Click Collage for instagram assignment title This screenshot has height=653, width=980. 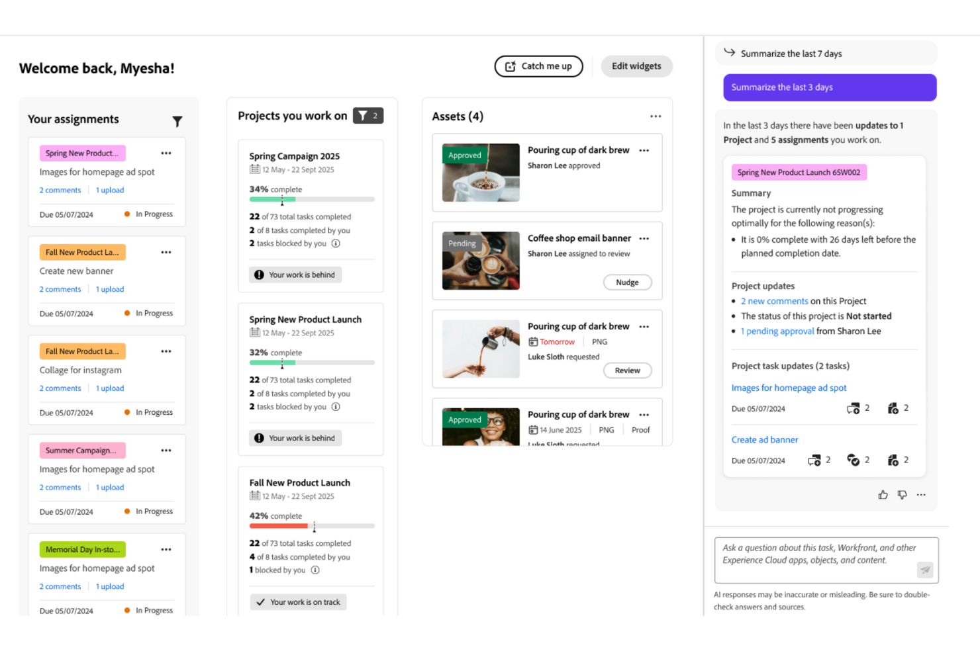coord(80,370)
